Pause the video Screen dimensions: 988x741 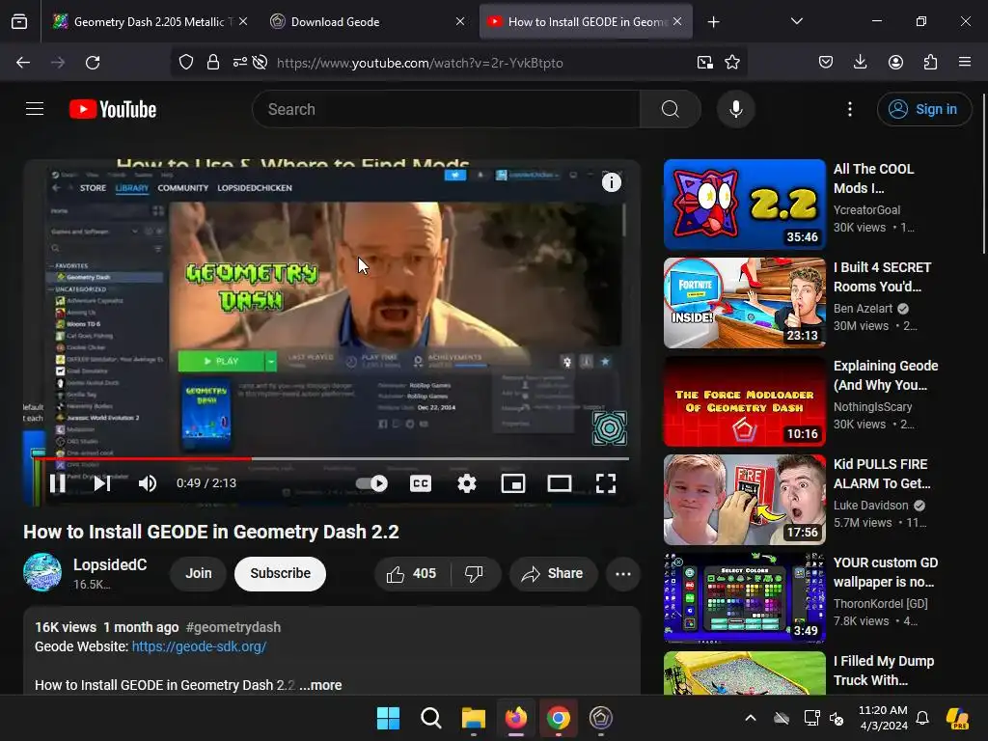[x=57, y=483]
